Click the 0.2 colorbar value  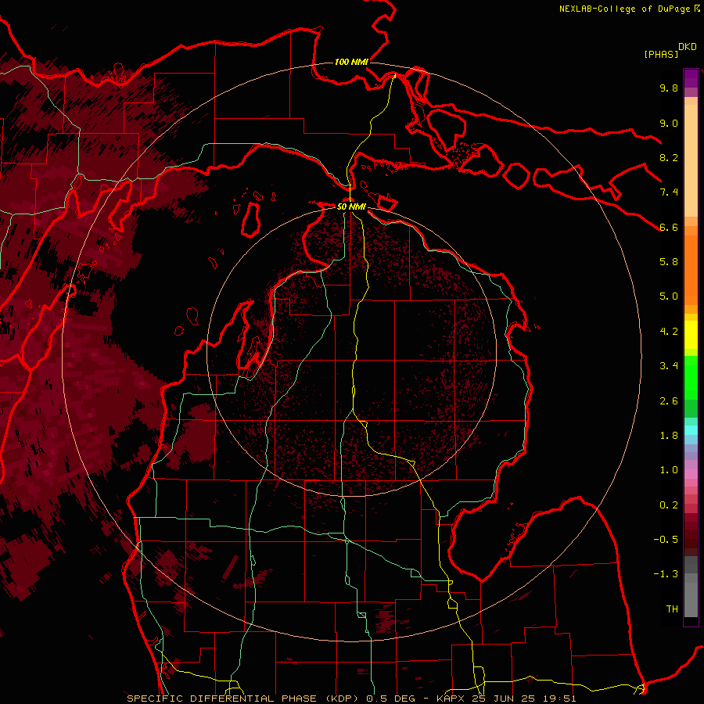click(669, 505)
